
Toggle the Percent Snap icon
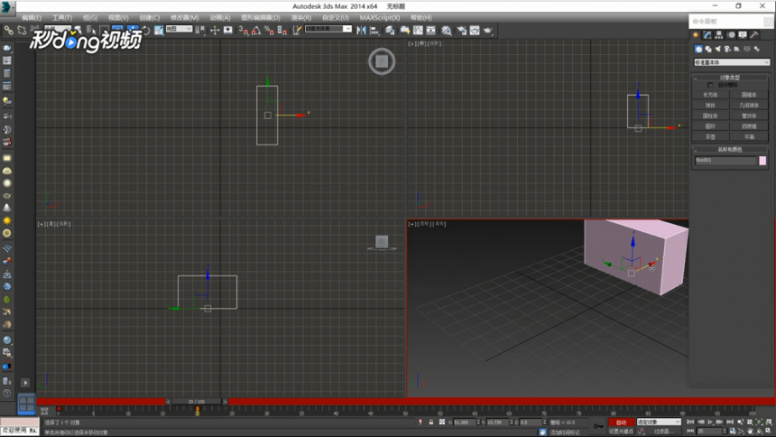tap(269, 30)
